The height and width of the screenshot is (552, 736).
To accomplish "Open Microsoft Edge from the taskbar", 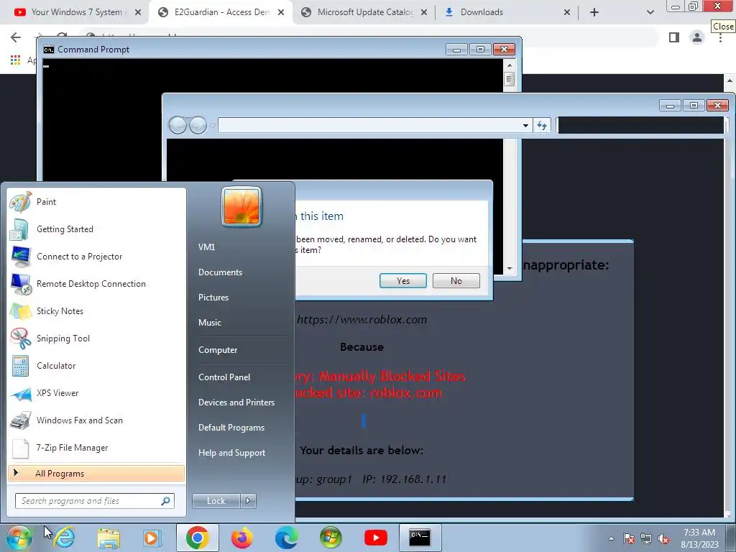I will (x=286, y=538).
